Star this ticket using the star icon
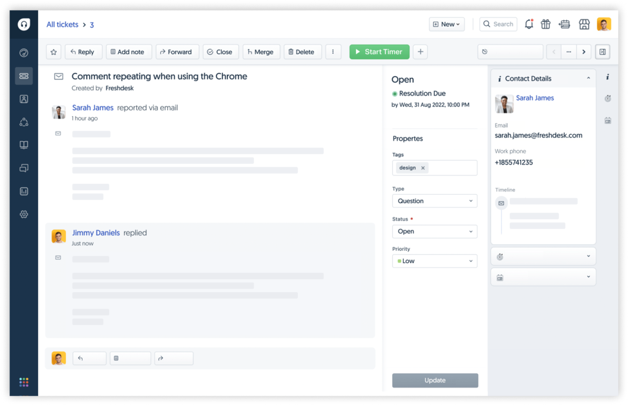628x405 pixels. click(x=53, y=52)
